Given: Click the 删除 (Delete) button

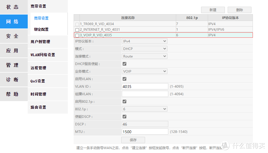Looking at the screenshot, I should (x=239, y=10).
